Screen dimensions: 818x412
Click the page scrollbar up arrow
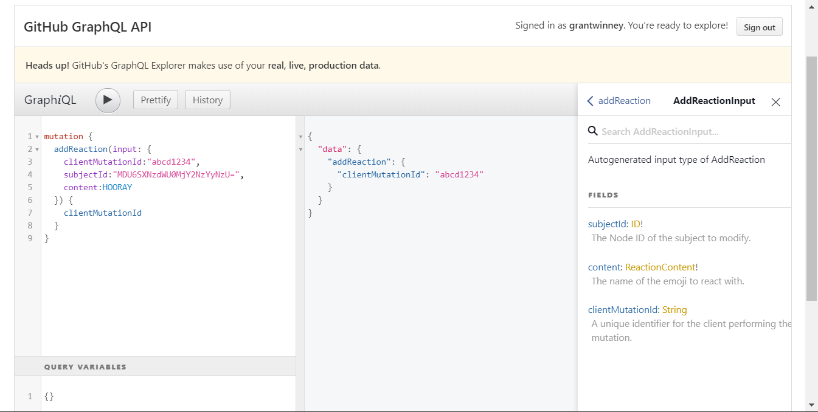811,7
